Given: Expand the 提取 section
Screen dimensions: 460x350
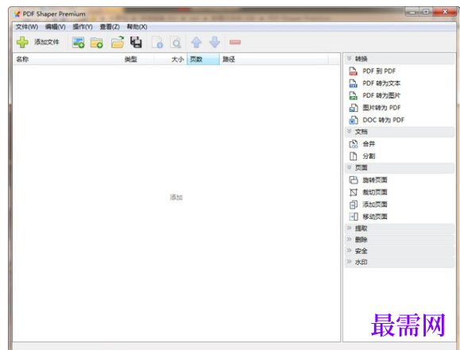Looking at the screenshot, I should point(400,229).
